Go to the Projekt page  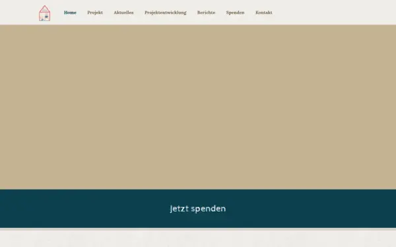click(x=95, y=13)
